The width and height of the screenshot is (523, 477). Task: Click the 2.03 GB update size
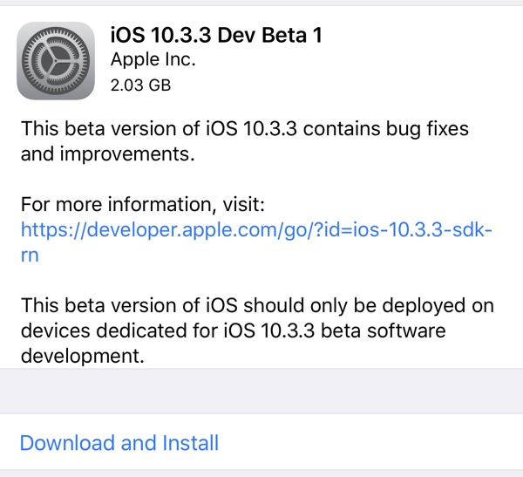click(x=139, y=85)
